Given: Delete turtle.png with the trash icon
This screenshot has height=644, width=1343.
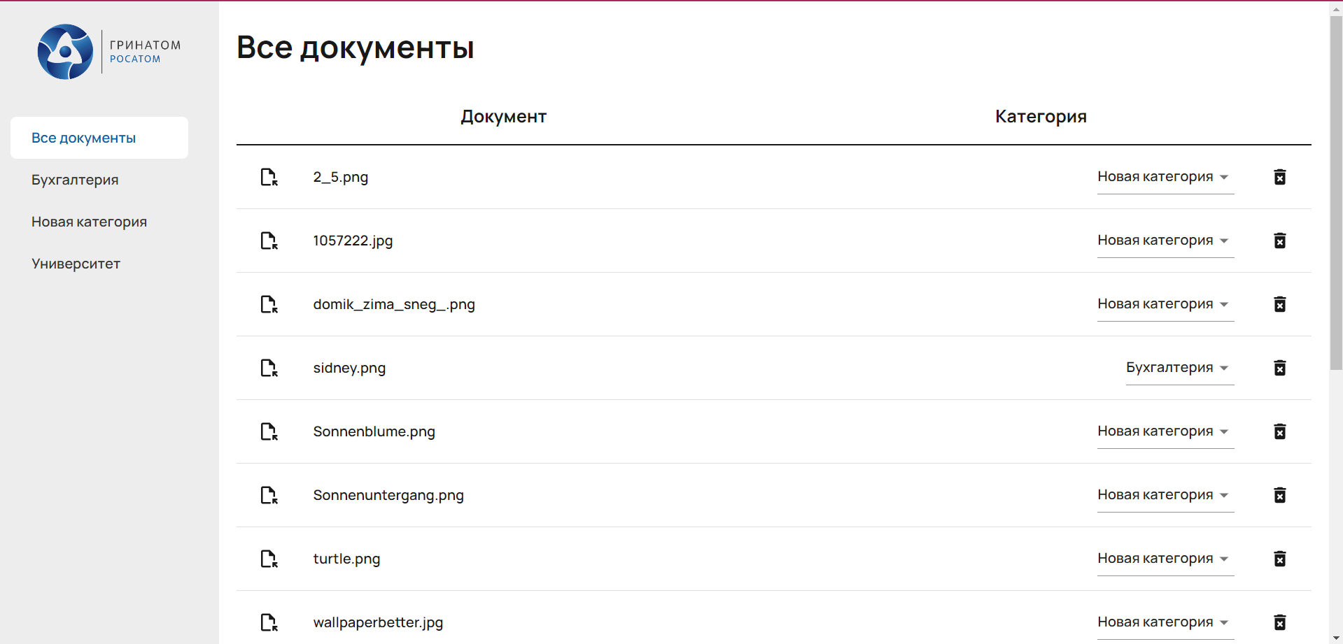Looking at the screenshot, I should click(1279, 559).
